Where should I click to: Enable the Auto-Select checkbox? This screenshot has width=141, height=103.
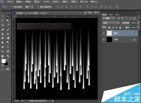(12, 7)
